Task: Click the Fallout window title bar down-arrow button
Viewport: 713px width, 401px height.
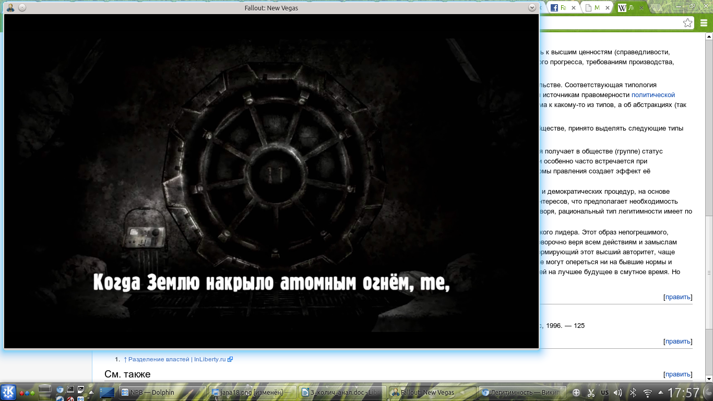Action: click(532, 8)
